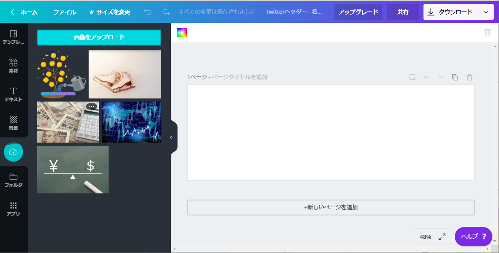The width and height of the screenshot is (499, 253).
Task: Collapse the side panel with the arrow handle
Action: [x=171, y=138]
